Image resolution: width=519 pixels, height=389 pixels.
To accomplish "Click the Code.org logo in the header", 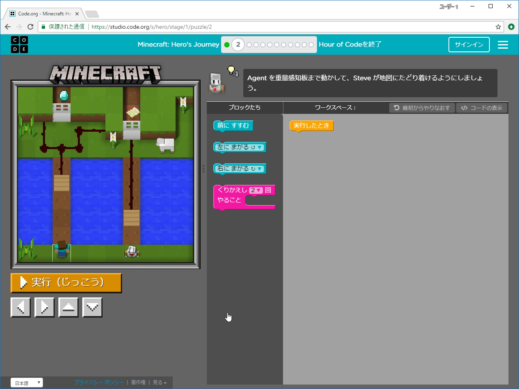I will [x=19, y=45].
